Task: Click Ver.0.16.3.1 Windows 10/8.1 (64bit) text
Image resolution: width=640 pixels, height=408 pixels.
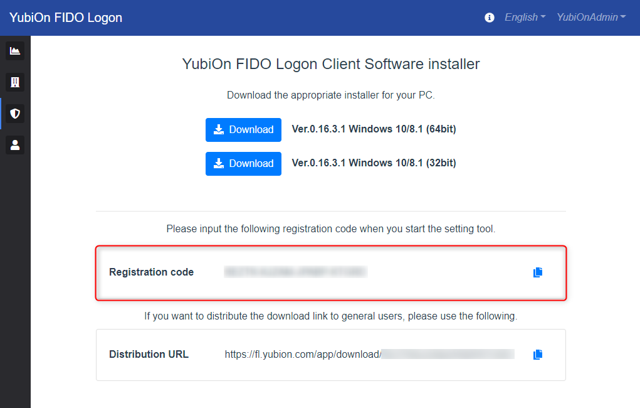Action: point(374,129)
